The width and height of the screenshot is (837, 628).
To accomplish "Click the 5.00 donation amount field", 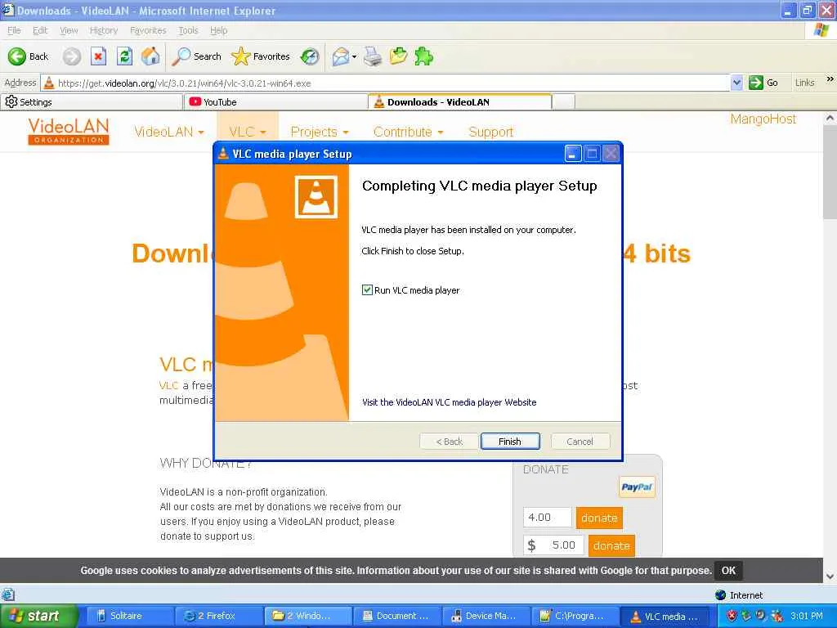I will click(553, 545).
